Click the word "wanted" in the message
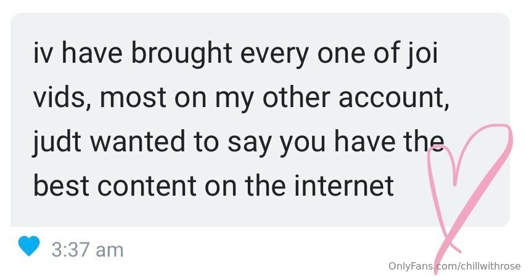This screenshot has height=280, width=529. click(x=137, y=142)
